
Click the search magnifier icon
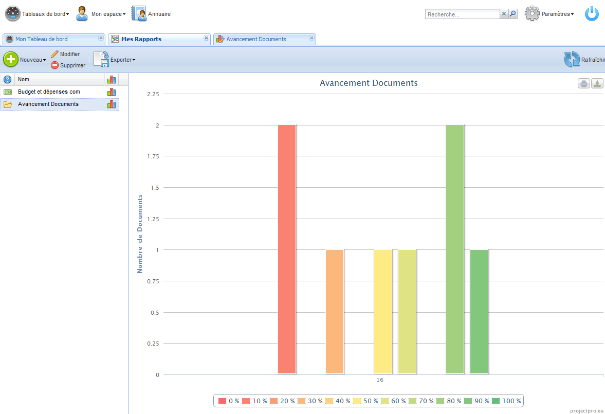(x=513, y=14)
